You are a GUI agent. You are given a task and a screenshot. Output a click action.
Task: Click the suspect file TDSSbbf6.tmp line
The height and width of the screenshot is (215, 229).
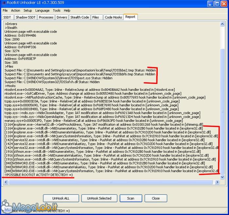[x=80, y=74]
